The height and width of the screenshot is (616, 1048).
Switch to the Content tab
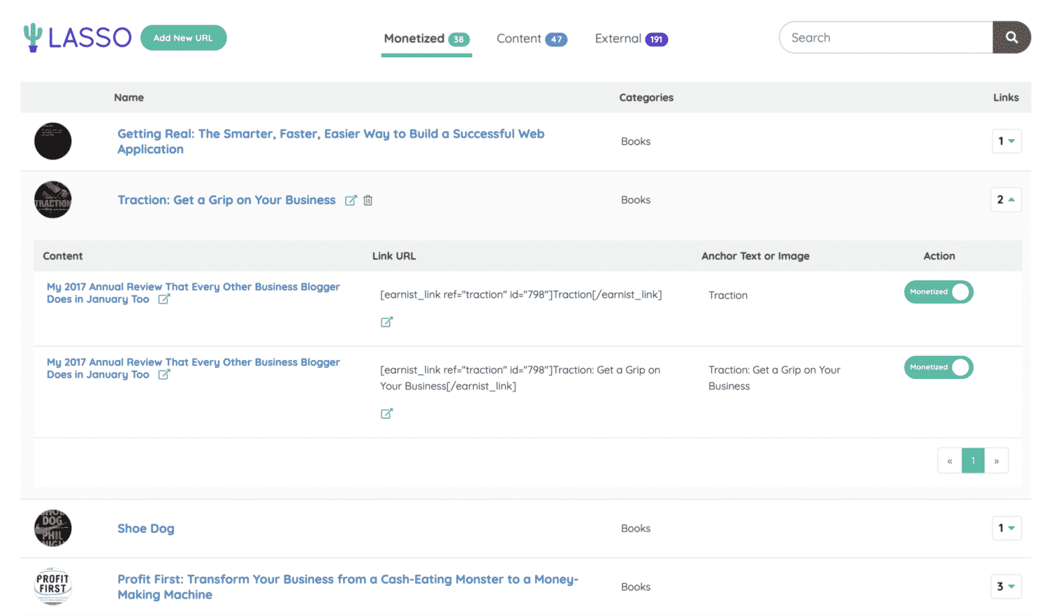point(532,39)
